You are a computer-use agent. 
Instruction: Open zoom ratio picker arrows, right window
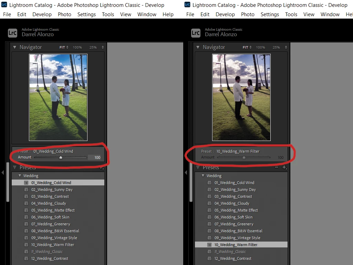[286, 47]
